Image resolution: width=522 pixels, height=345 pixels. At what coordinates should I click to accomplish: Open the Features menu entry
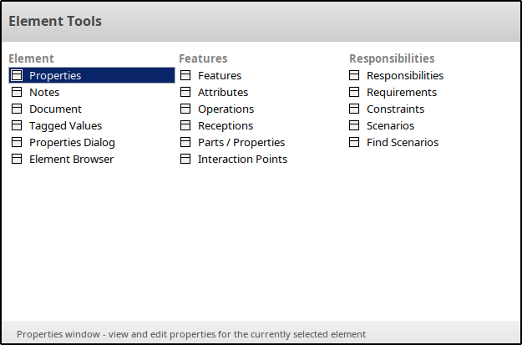click(x=220, y=75)
